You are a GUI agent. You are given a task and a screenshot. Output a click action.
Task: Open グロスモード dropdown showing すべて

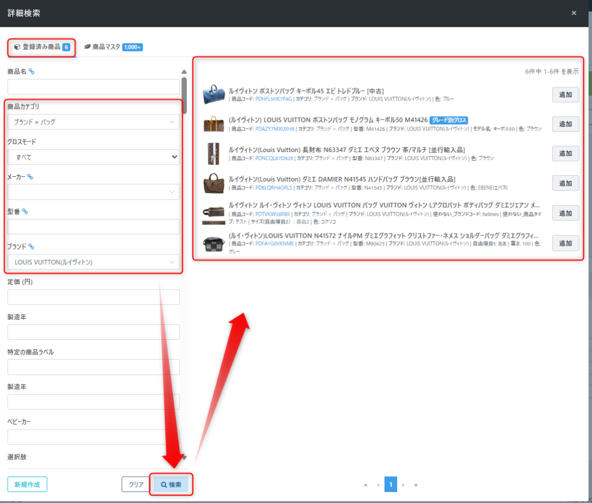pyautogui.click(x=94, y=157)
